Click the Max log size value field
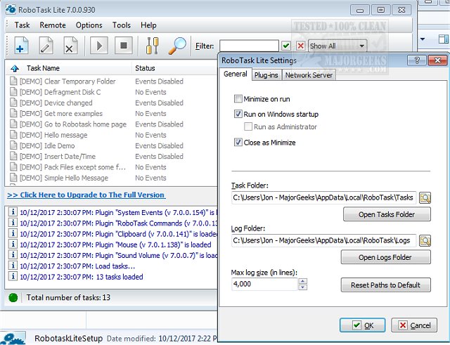This screenshot has width=450, height=345. point(264,284)
